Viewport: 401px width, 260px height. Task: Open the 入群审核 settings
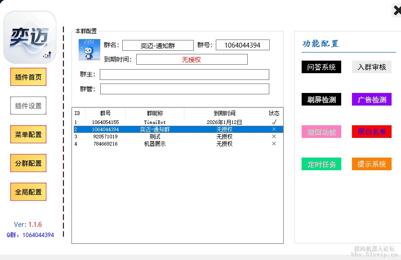click(x=372, y=67)
